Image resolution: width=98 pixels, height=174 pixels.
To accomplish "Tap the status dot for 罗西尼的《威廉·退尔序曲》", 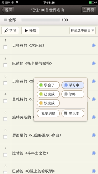I will [x=93, y=135].
